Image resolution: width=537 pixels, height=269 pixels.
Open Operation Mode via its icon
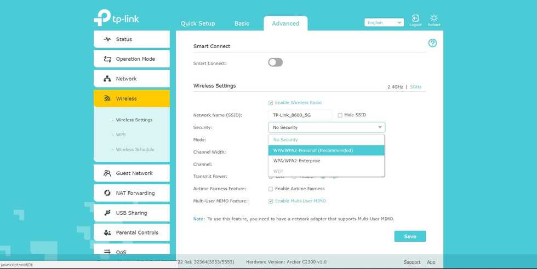[107, 59]
